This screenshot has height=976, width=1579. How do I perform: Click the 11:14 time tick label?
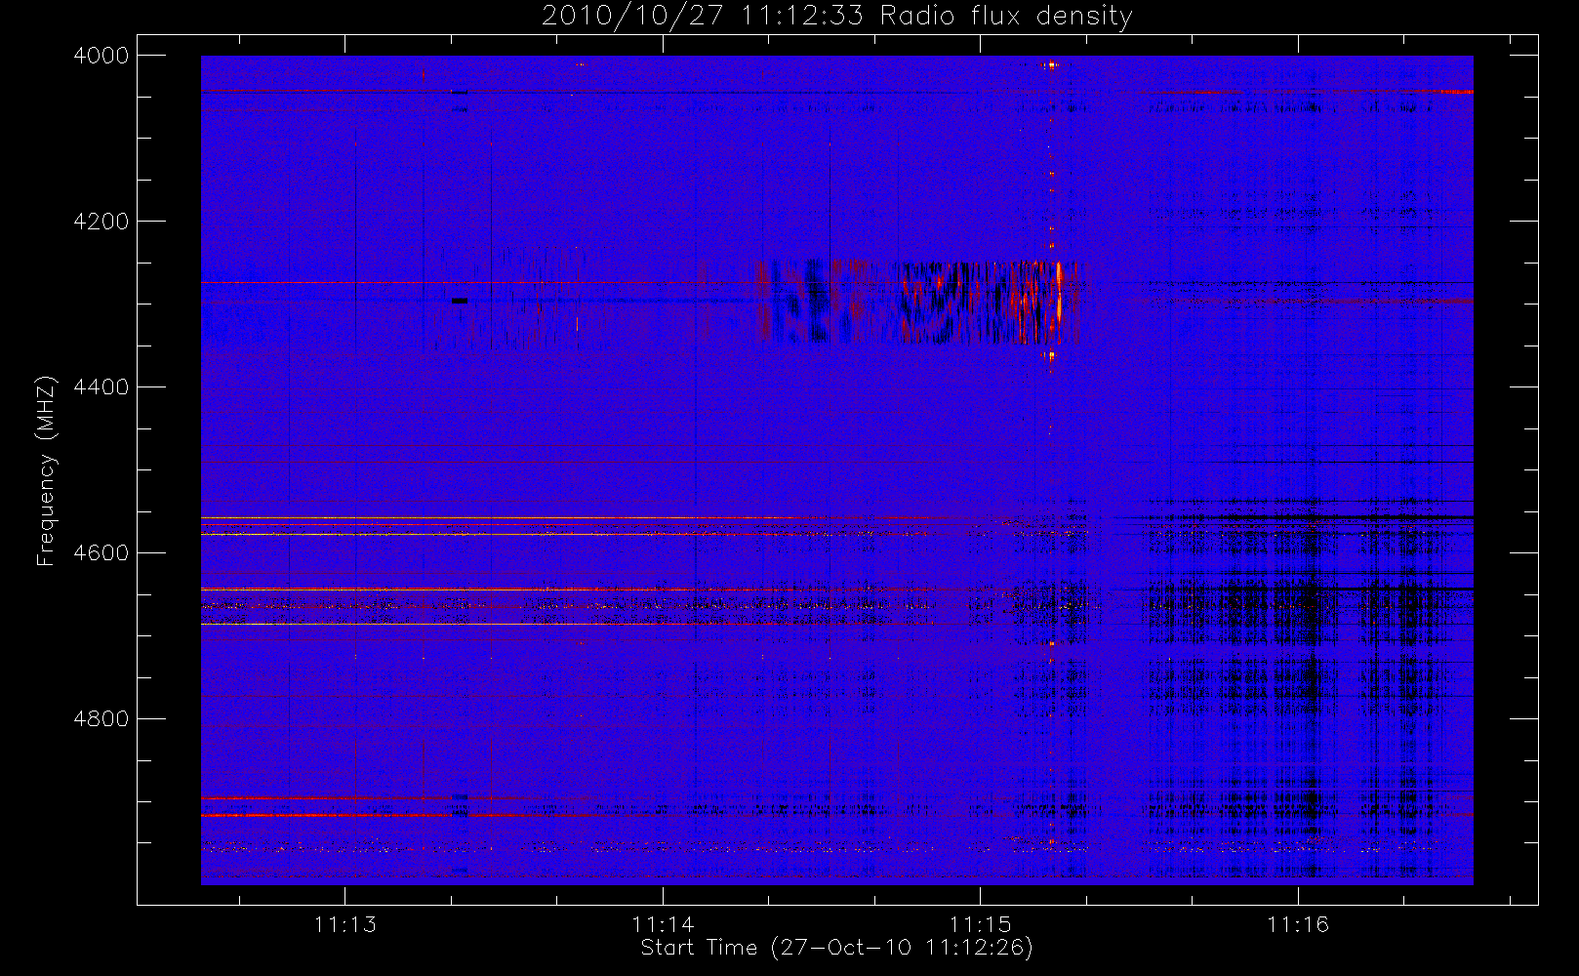coord(663,924)
